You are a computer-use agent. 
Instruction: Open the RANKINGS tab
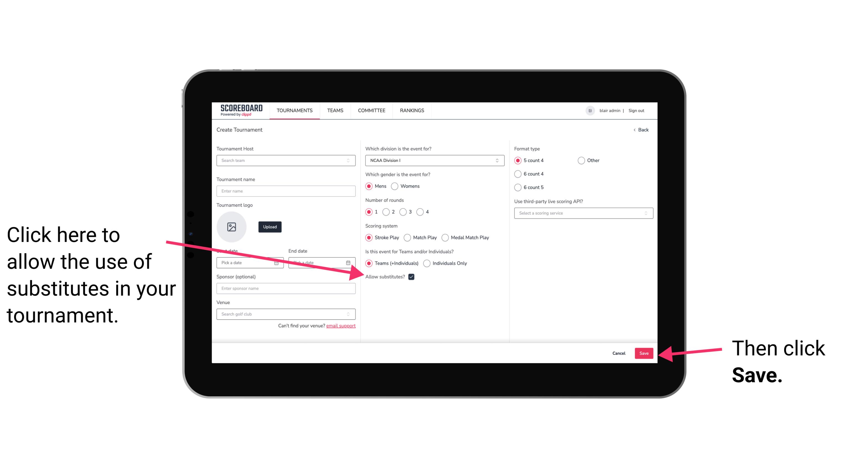(411, 110)
